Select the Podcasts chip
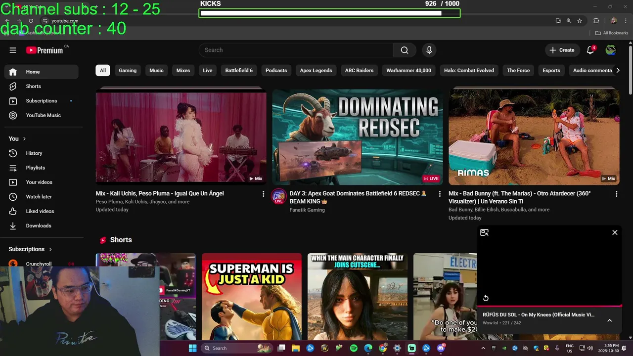Viewport: 633px width, 356px height. [x=276, y=70]
